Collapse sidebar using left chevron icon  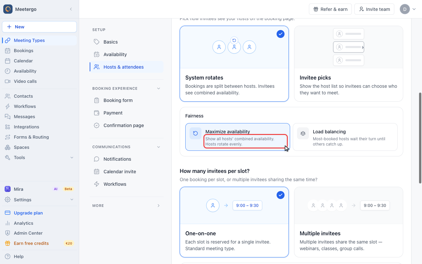coord(71,9)
